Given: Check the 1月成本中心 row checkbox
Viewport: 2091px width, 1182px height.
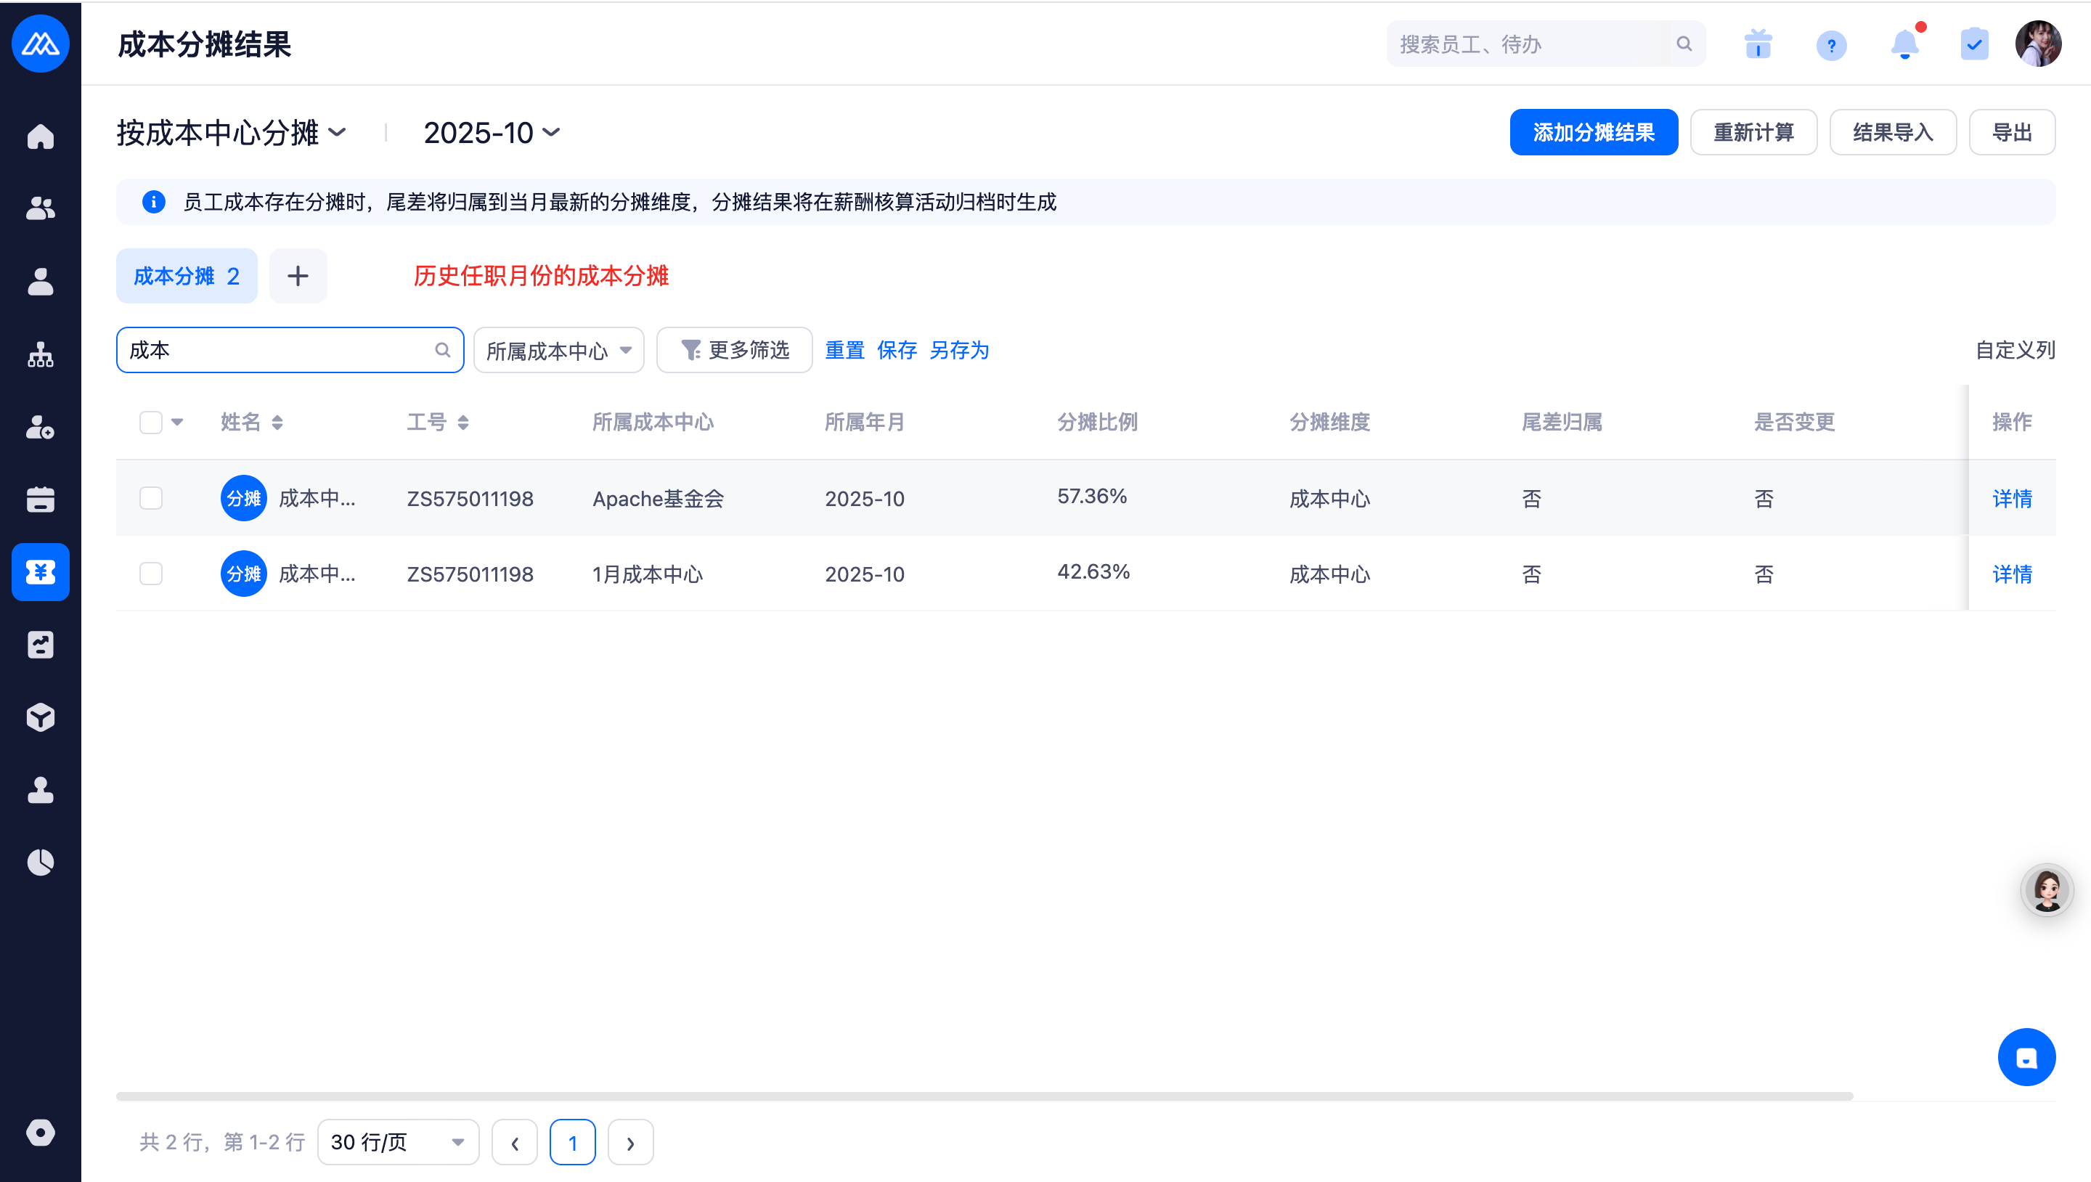Looking at the screenshot, I should point(151,574).
